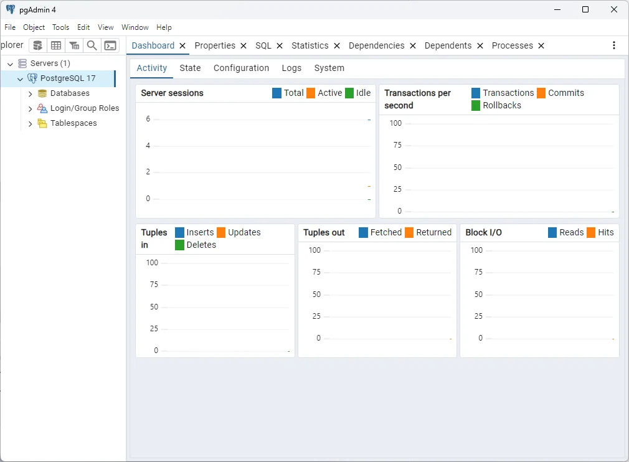Open the State sub-tab
The image size is (629, 462).
[x=190, y=68]
